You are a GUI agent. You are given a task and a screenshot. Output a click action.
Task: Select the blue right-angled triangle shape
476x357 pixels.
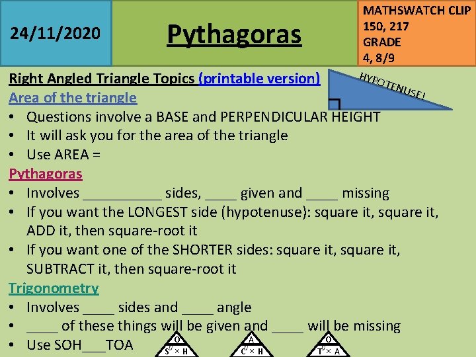pos(370,96)
